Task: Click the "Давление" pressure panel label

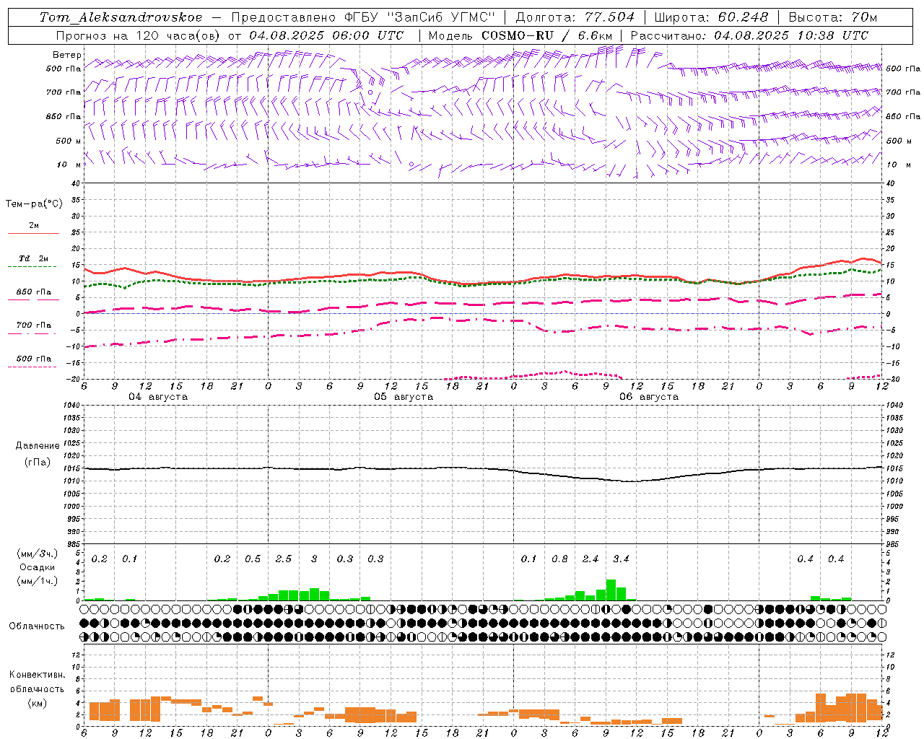Action: (38, 446)
